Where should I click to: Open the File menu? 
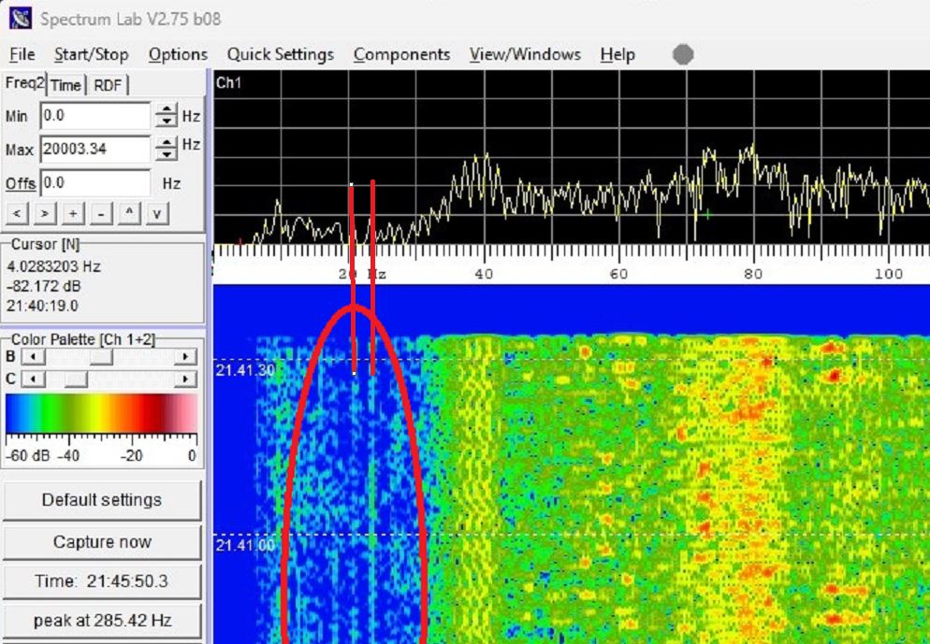click(x=22, y=54)
